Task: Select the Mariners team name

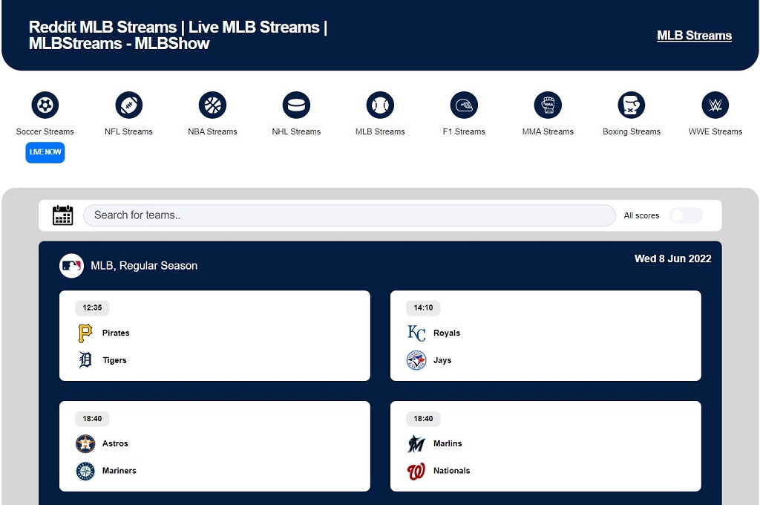Action: (119, 471)
